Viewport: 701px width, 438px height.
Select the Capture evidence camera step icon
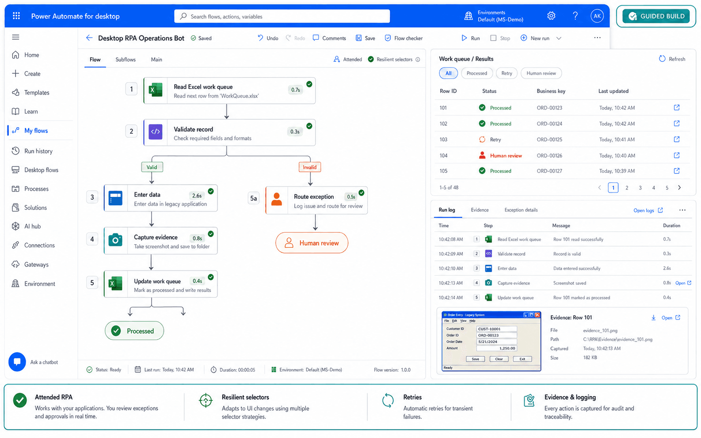(115, 240)
